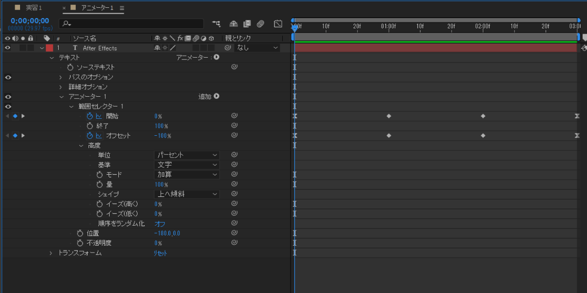Click pick whip for After Effects layer parent
The height and width of the screenshot is (293, 587).
point(227,48)
